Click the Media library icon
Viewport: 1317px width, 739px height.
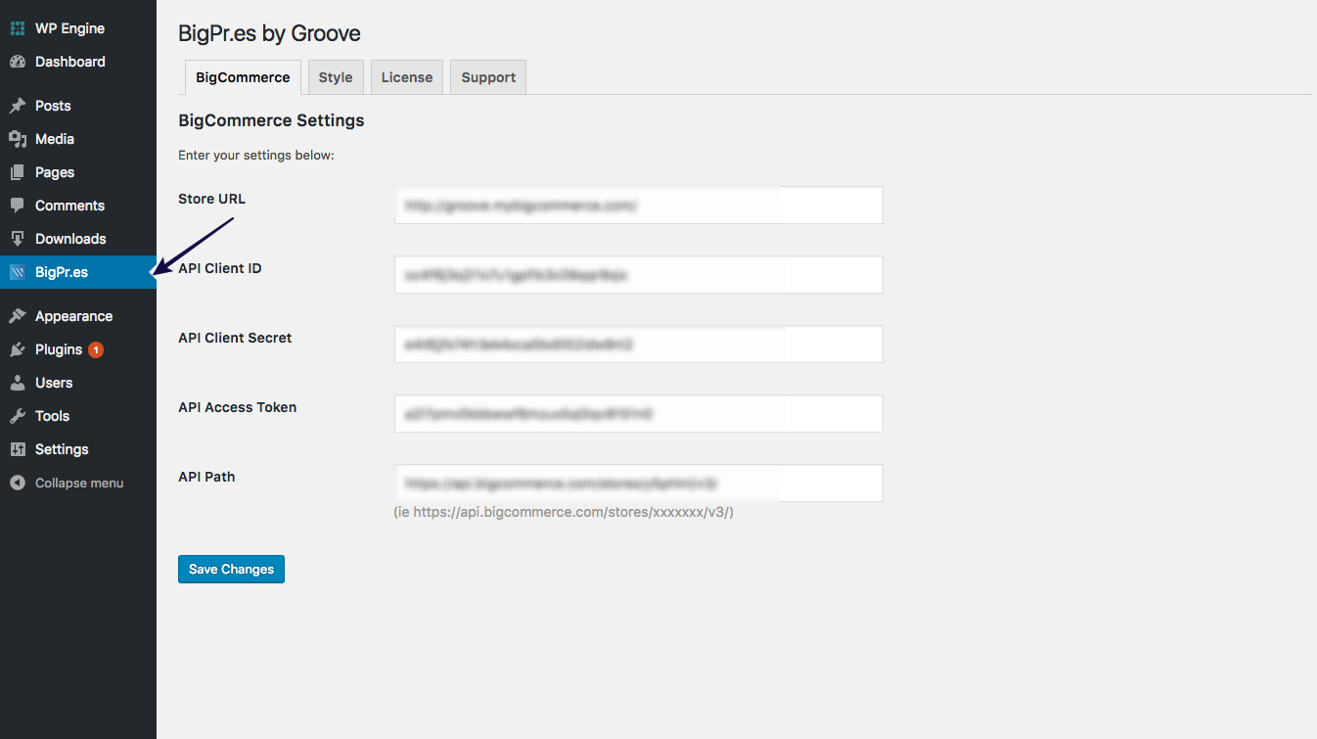coord(18,139)
